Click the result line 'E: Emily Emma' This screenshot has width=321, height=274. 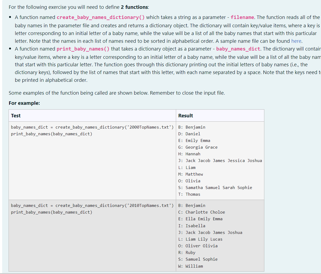[194, 140]
